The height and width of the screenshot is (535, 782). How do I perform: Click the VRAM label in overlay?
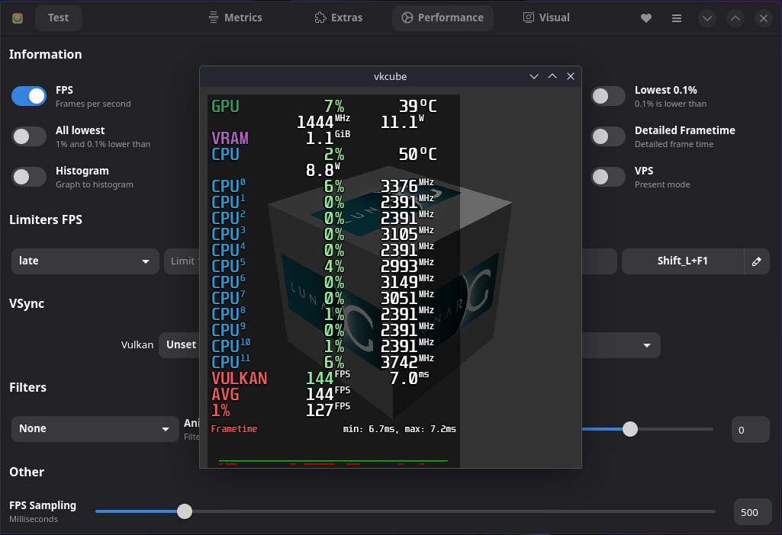[x=230, y=138]
